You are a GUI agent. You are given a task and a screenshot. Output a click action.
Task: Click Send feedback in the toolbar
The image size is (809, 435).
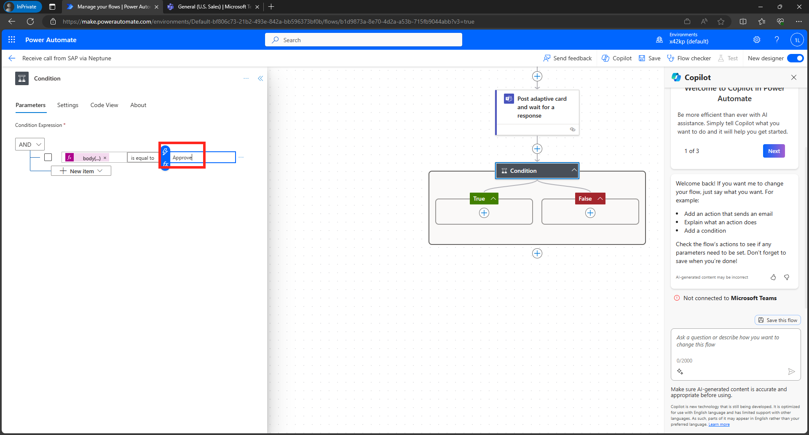568,58
